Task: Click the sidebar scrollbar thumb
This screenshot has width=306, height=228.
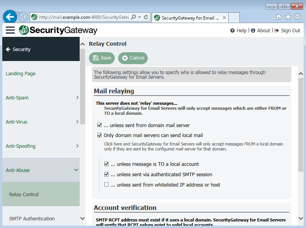Action: pos(82,86)
